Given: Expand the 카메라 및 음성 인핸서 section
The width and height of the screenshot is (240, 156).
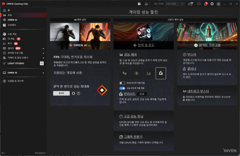Looking at the screenshot, I should [43, 58].
